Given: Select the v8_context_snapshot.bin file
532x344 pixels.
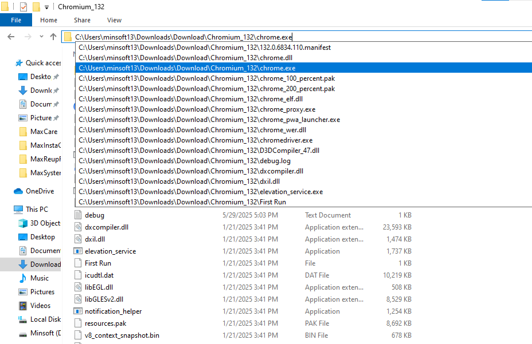Looking at the screenshot, I should (122, 335).
